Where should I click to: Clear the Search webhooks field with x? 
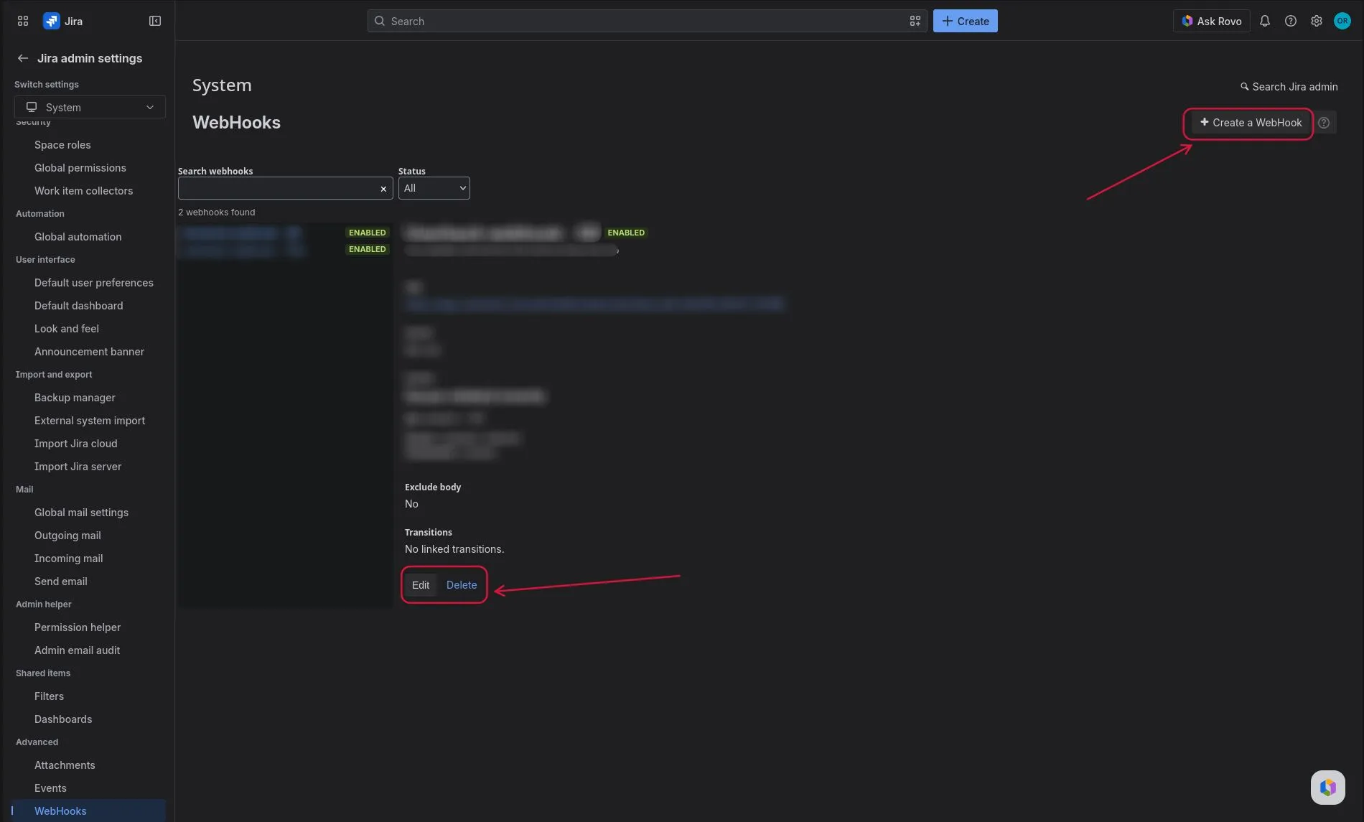coord(383,189)
